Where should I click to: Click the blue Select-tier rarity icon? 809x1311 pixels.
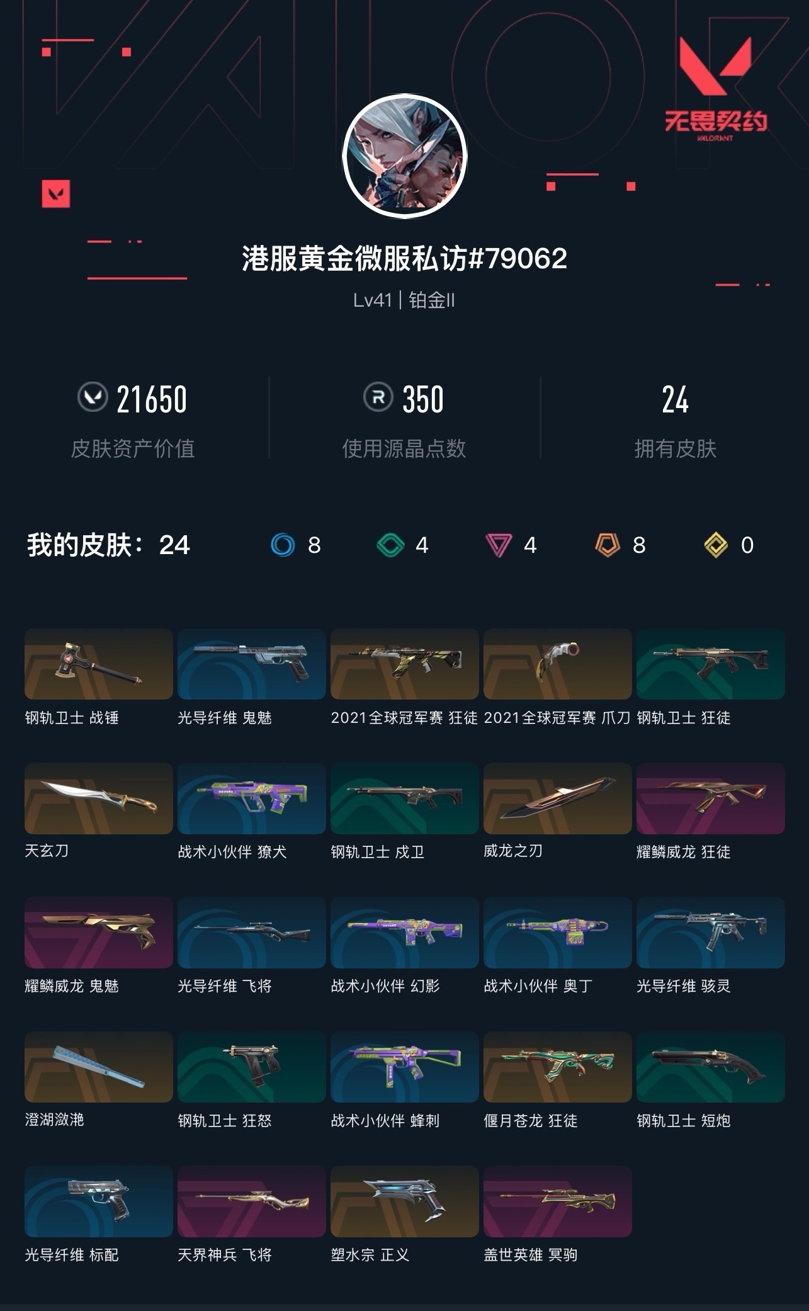coord(283,545)
